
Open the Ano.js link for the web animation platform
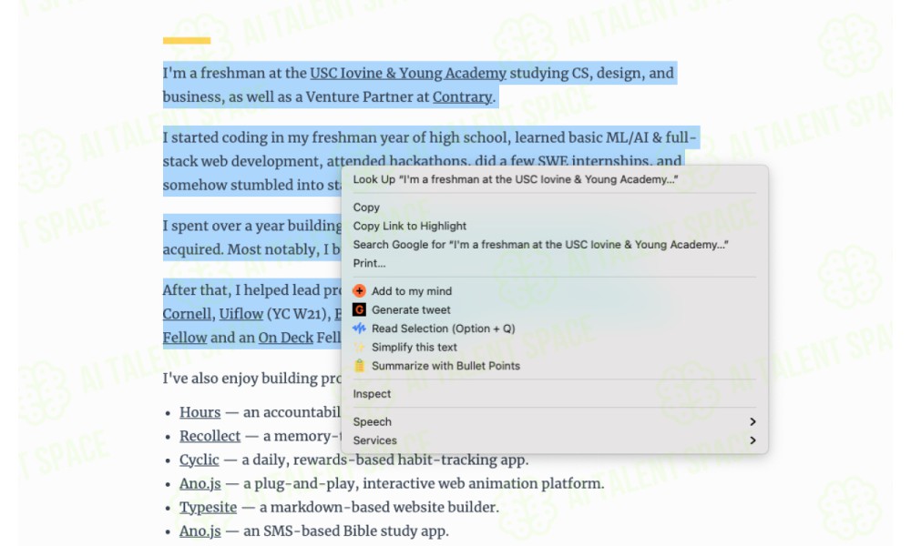(x=200, y=483)
